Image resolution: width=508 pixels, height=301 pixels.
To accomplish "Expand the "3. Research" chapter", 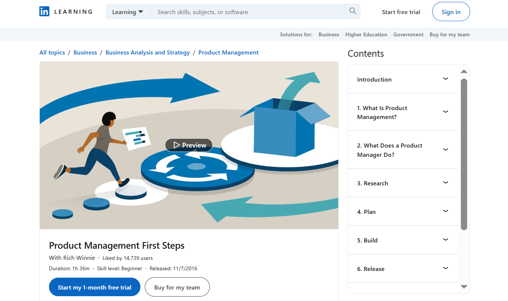I will 445,182.
